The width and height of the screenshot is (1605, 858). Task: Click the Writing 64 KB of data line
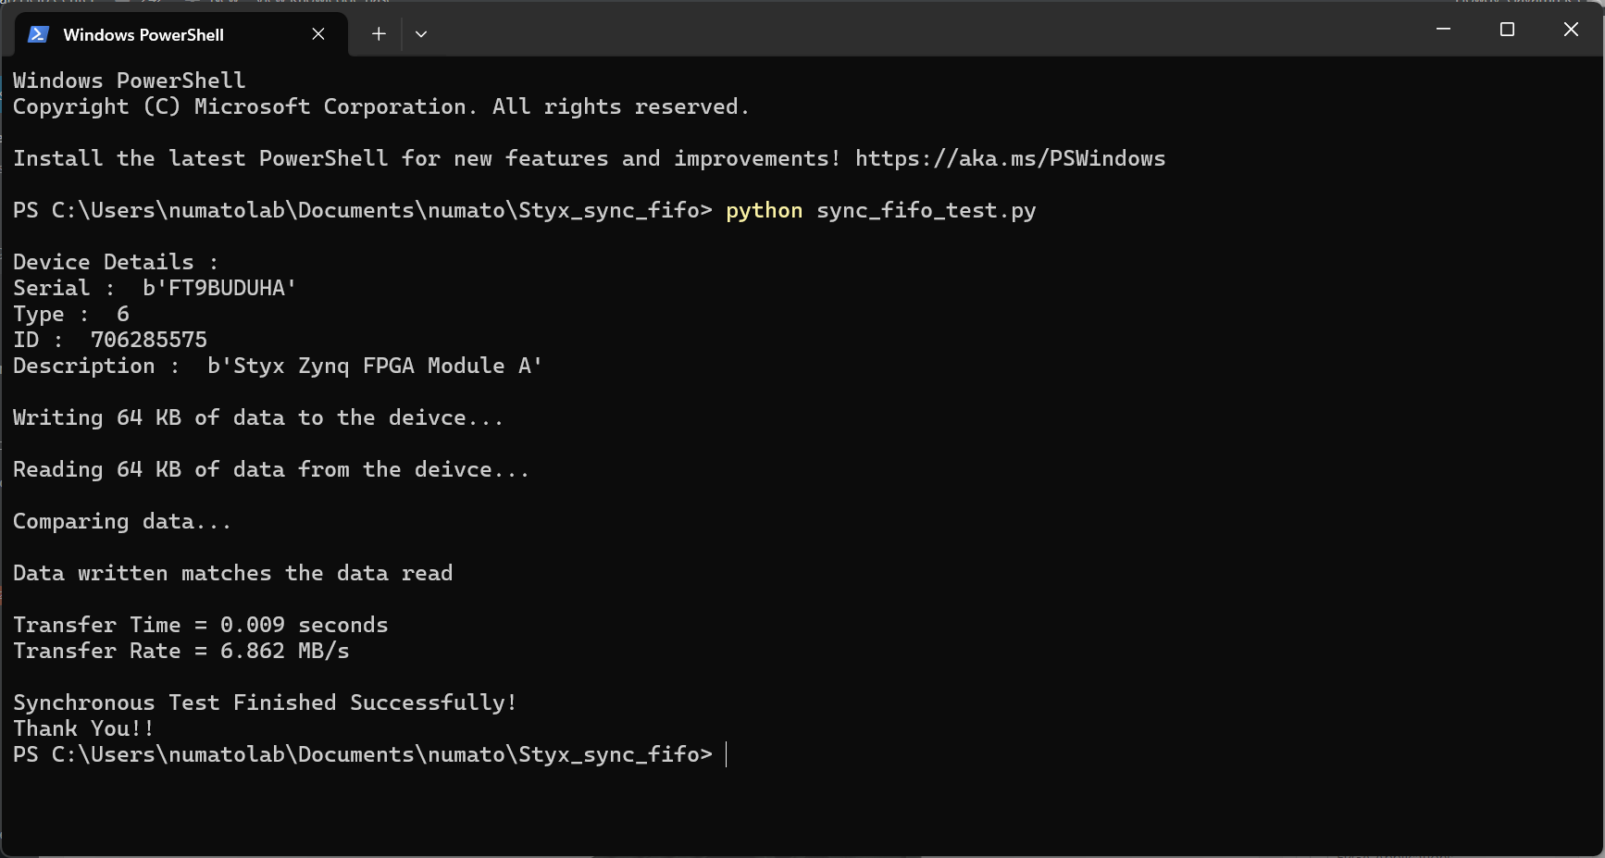point(257,418)
